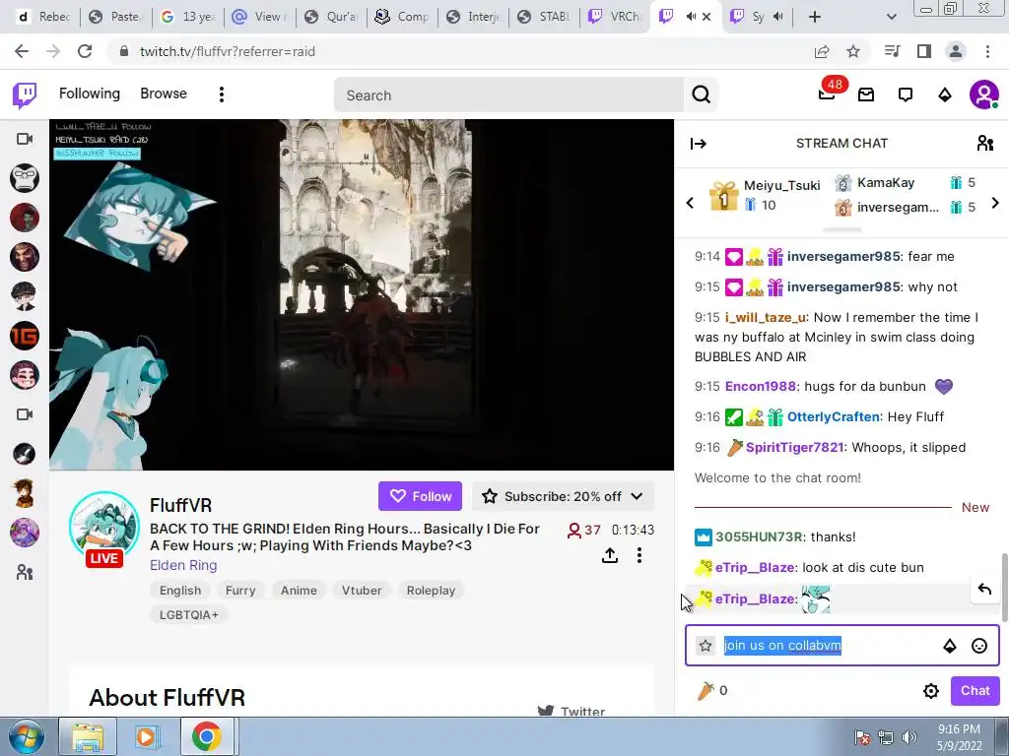1009x756 pixels.
Task: Open the mail messages icon
Action: coord(866,95)
